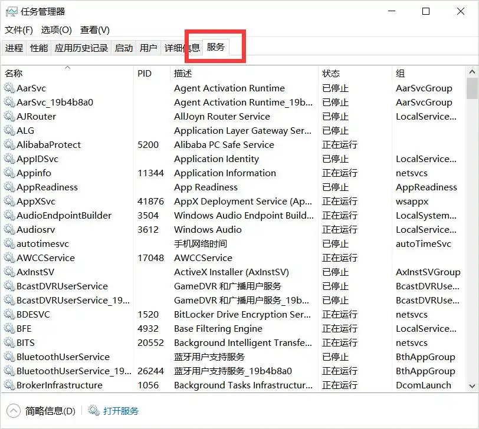
Task: Click the service icon beside ALG
Action: 9,131
